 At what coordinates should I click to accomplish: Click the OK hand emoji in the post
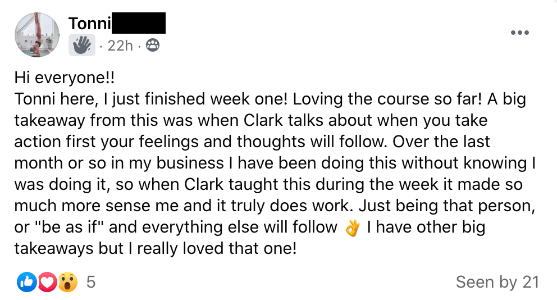pos(353,229)
